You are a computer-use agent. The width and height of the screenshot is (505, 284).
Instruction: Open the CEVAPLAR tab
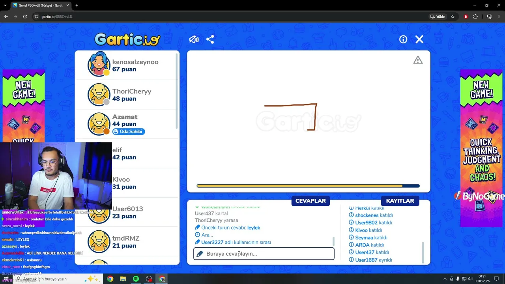310,201
